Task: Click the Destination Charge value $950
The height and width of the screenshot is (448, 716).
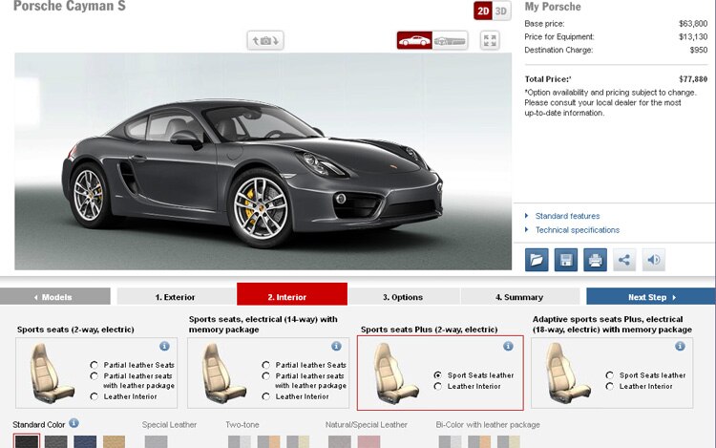Action: [x=699, y=50]
